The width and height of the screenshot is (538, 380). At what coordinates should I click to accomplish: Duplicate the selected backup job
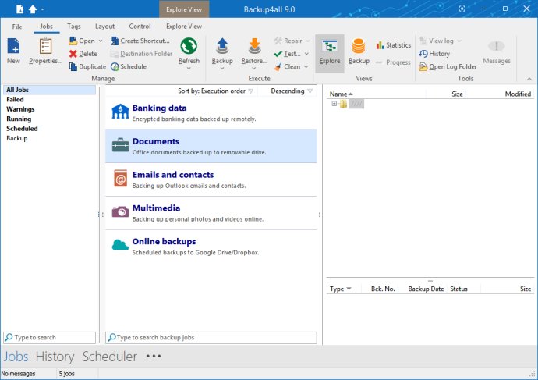pyautogui.click(x=87, y=66)
